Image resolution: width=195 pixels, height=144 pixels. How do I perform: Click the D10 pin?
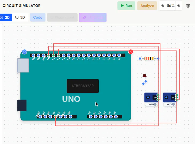coord(69,55)
